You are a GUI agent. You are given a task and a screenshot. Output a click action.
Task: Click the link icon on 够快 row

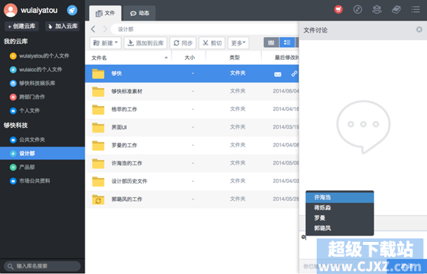[294, 73]
